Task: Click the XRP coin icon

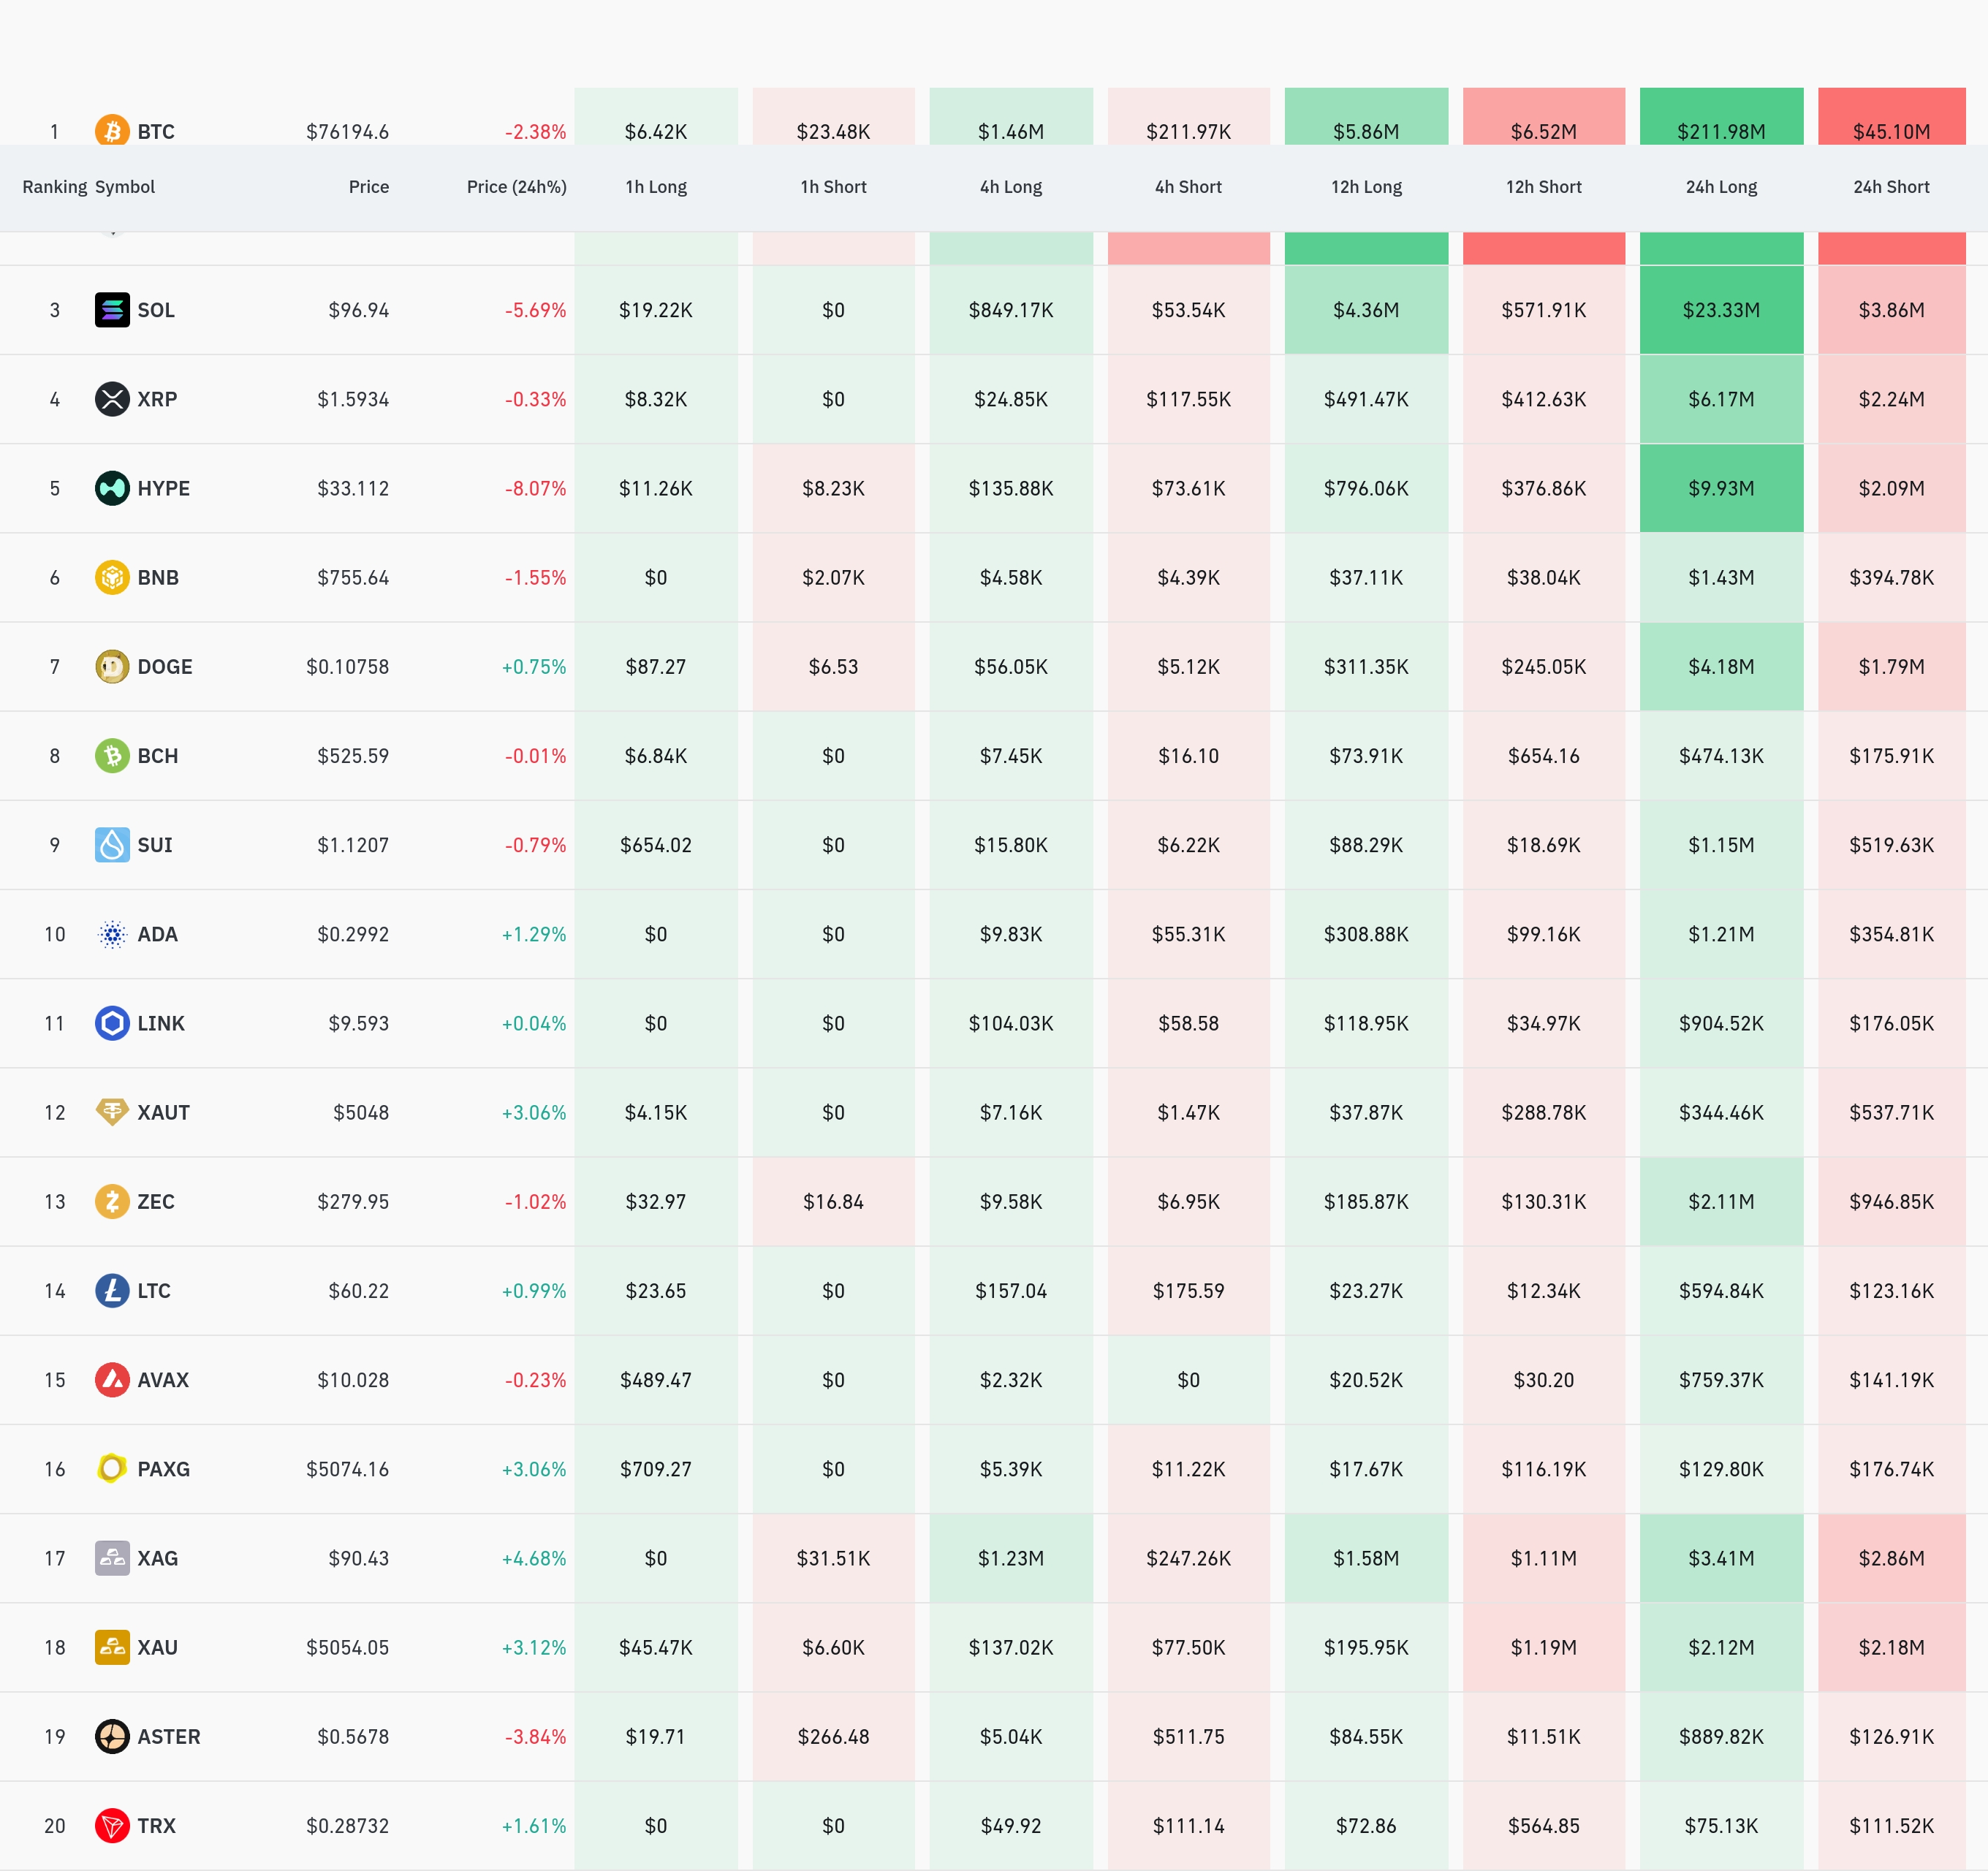Action: pyautogui.click(x=112, y=399)
